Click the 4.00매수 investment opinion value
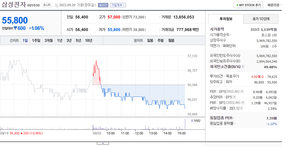Screen dimensions: 287x147 click(258, 77)
